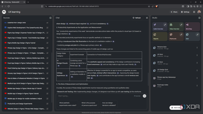Click the browser address bar URL

tap(73, 6)
